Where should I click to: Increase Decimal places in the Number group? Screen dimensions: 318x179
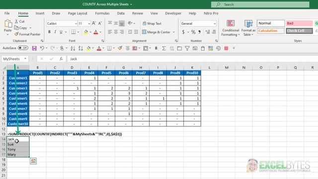pos(208,32)
